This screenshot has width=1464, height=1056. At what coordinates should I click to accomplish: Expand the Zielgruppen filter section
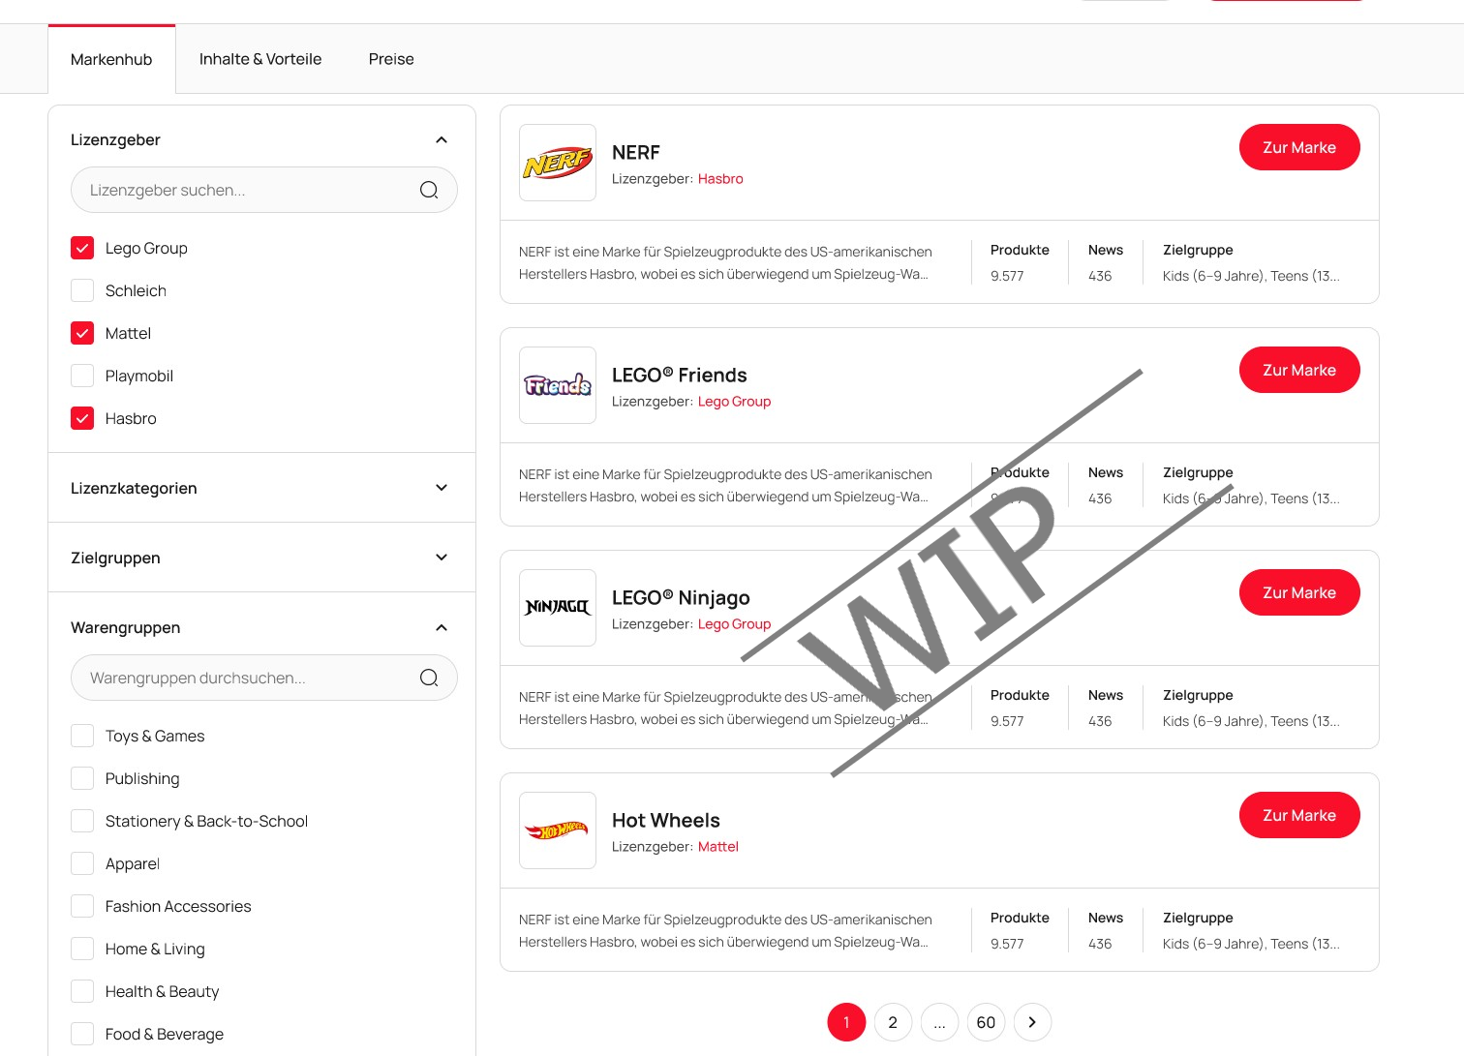point(442,558)
